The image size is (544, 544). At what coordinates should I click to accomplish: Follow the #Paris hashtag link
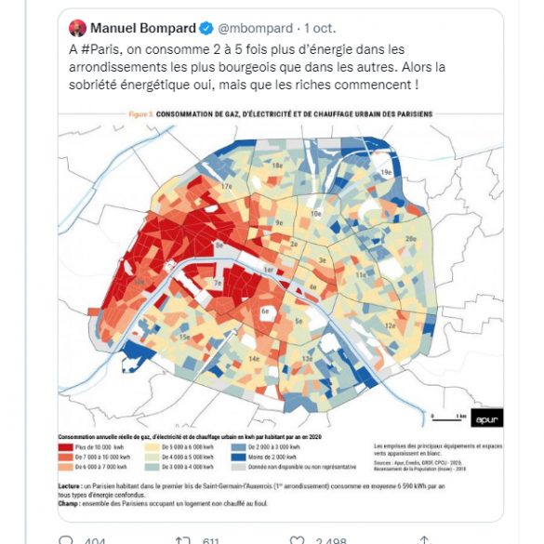pyautogui.click(x=100, y=49)
